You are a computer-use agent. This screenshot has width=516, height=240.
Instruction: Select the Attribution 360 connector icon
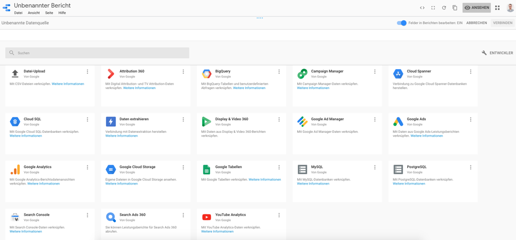pos(110,74)
